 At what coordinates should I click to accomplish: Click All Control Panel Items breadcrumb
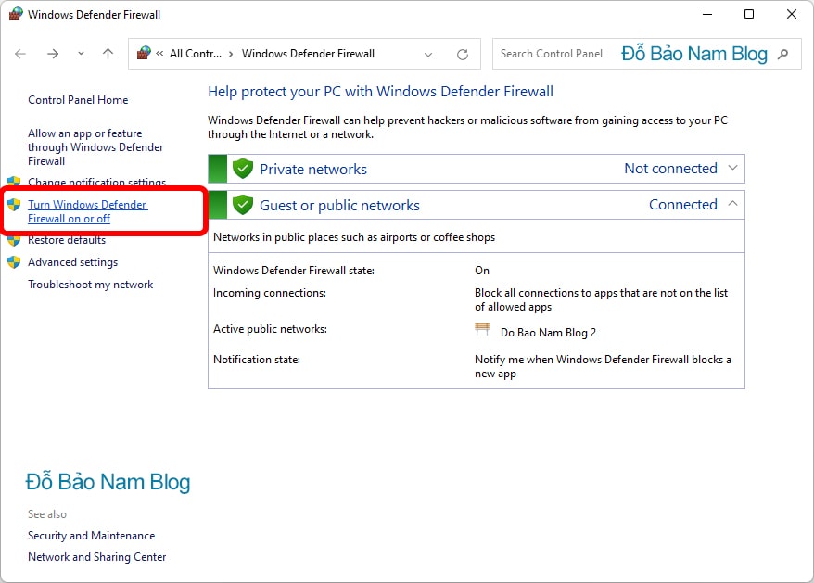196,54
